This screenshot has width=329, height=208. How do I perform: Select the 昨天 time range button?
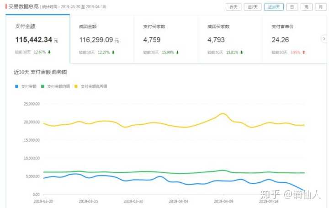(x=233, y=7)
